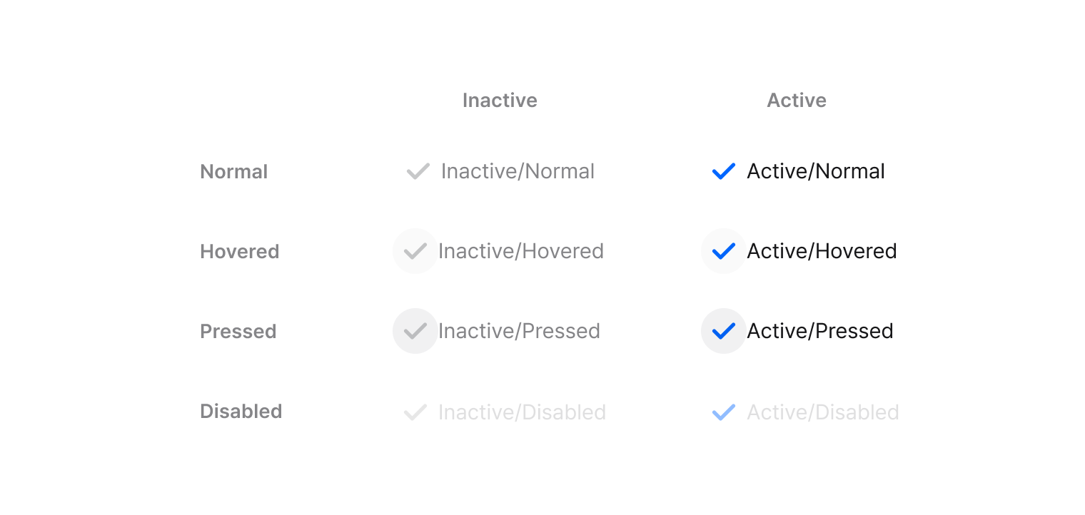This screenshot has width=1085, height=515.
Task: Toggle the Active/Normal label text
Action: 815,172
